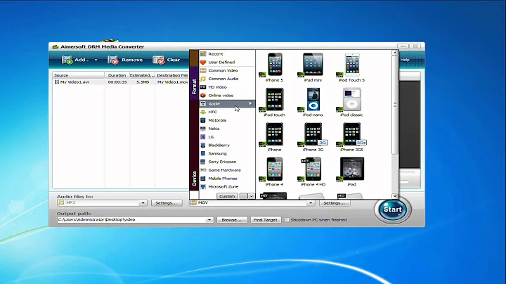Viewport: 506px width, 284px height.
Task: Open the Recent formats category
Action: click(x=227, y=54)
